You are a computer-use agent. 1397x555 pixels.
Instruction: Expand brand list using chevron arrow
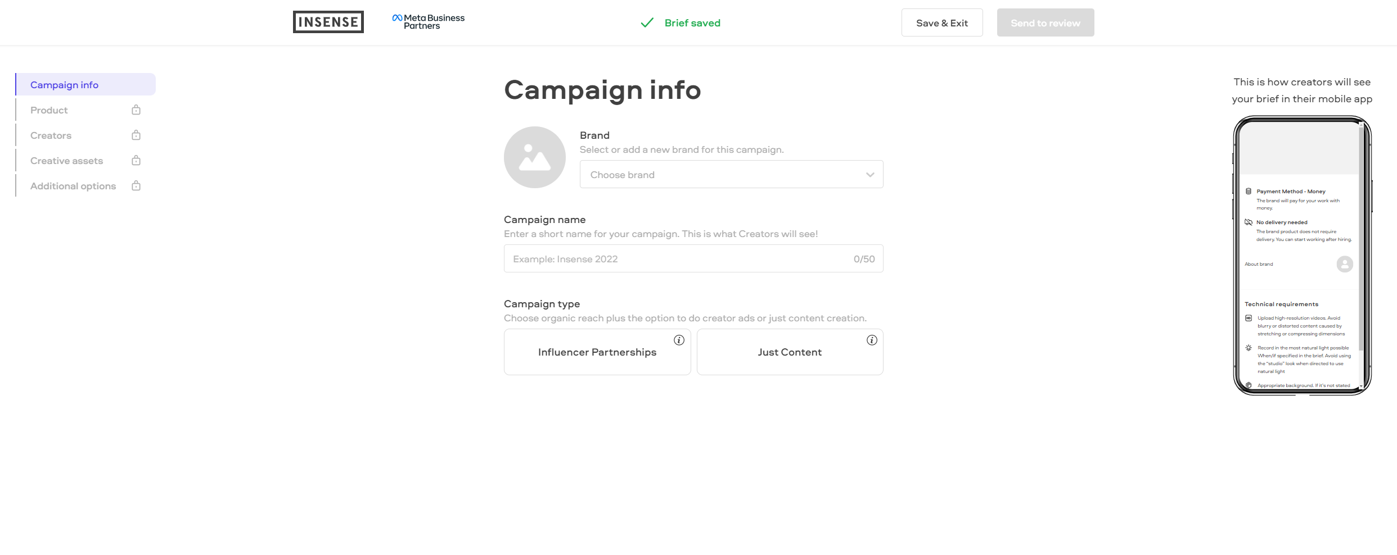coord(870,175)
